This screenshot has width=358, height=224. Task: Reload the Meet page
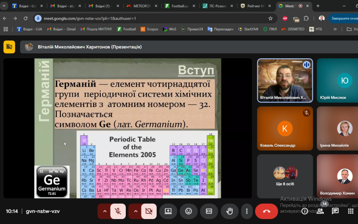(26, 18)
